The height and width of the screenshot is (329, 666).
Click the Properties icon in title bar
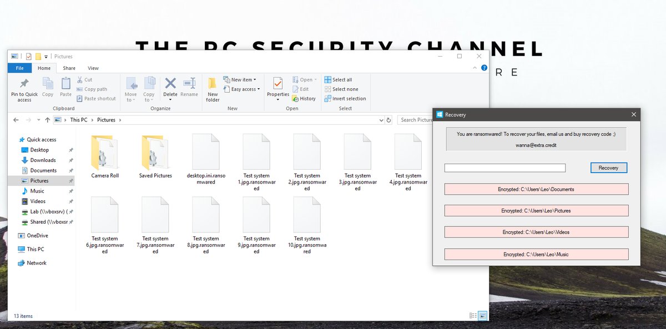pyautogui.click(x=28, y=57)
